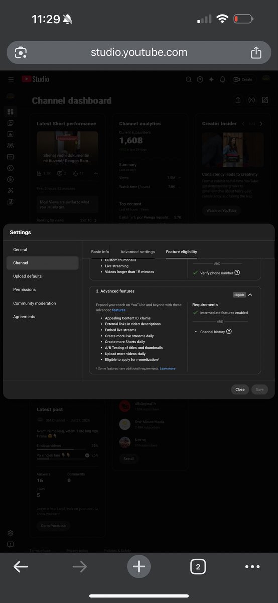Switch to the Advanced settings tab

pyautogui.click(x=137, y=252)
